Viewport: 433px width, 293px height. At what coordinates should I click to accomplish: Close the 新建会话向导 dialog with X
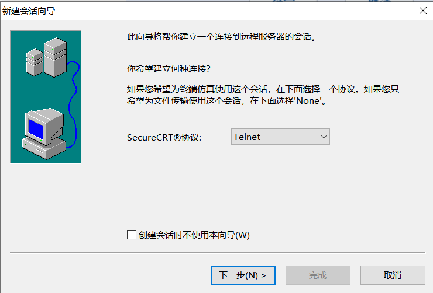423,11
